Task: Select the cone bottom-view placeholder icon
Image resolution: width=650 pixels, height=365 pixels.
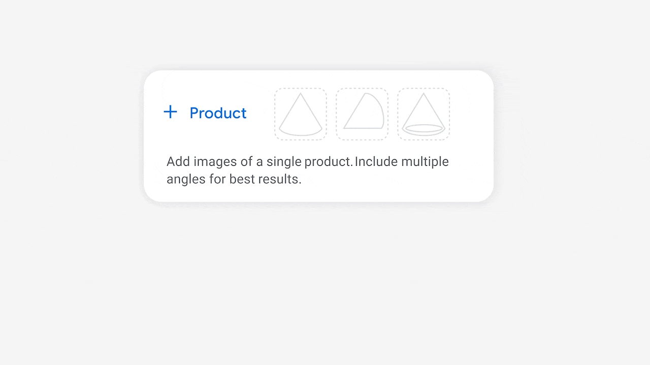Action: point(424,114)
